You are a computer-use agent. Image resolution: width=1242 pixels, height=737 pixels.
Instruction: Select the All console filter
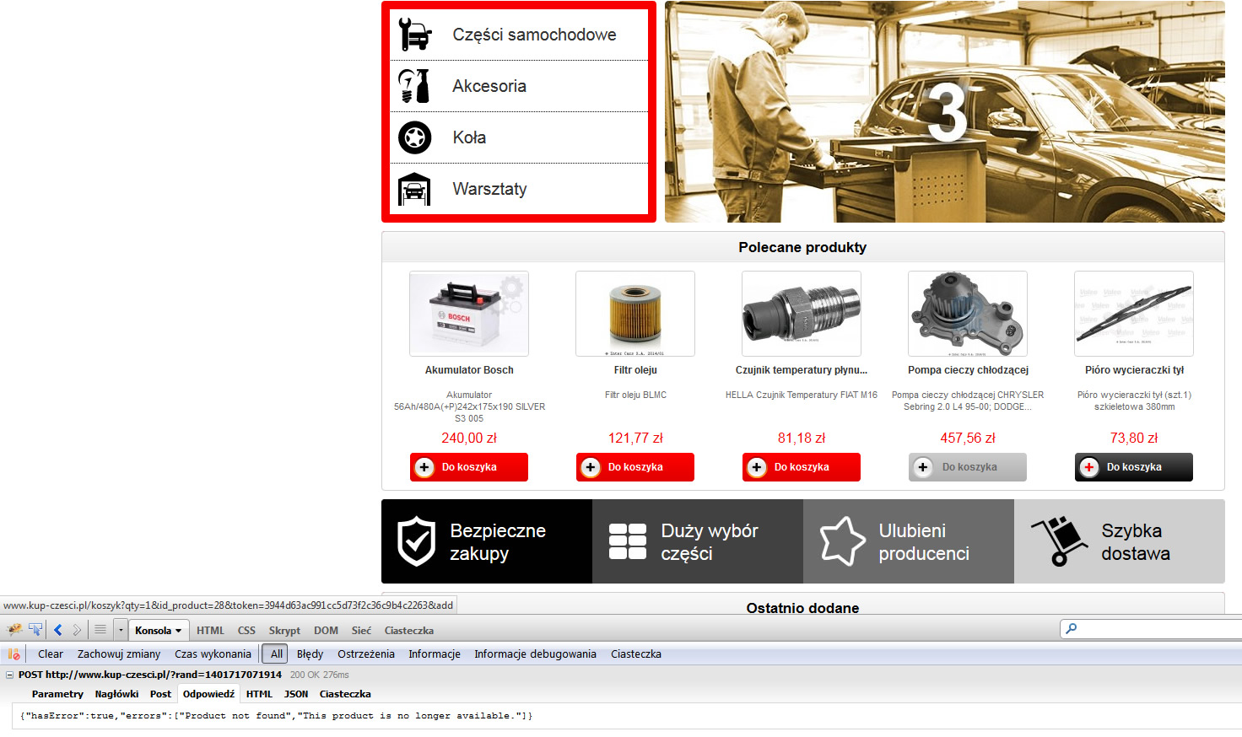click(x=275, y=654)
